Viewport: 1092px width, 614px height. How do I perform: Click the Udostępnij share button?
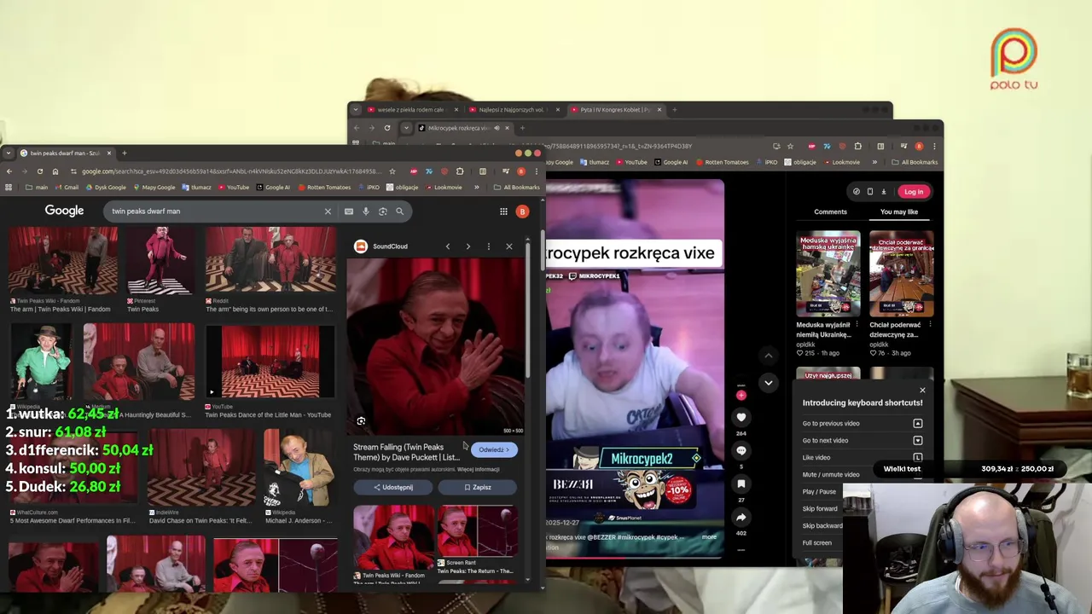point(392,487)
